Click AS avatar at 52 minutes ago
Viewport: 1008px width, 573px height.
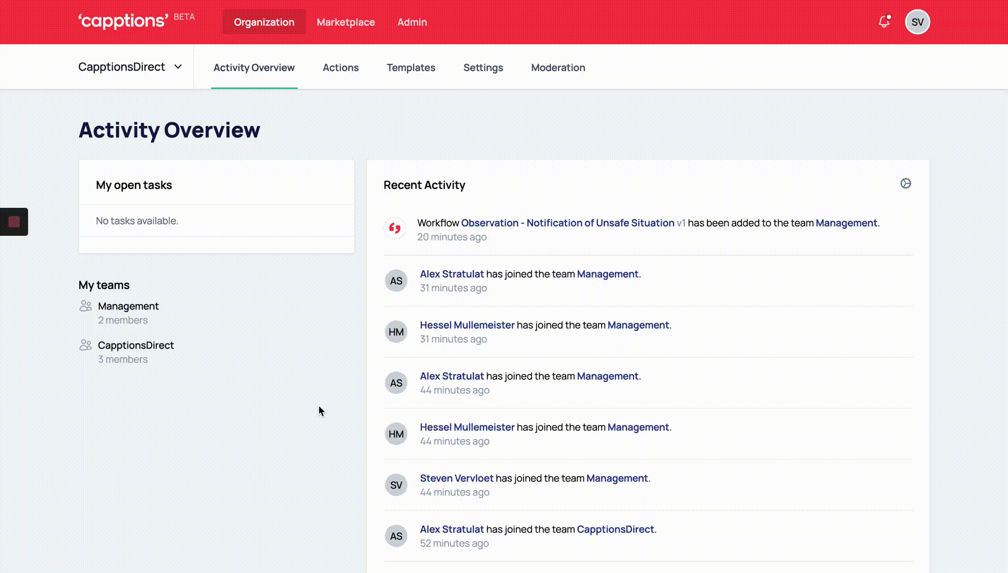[x=396, y=536]
